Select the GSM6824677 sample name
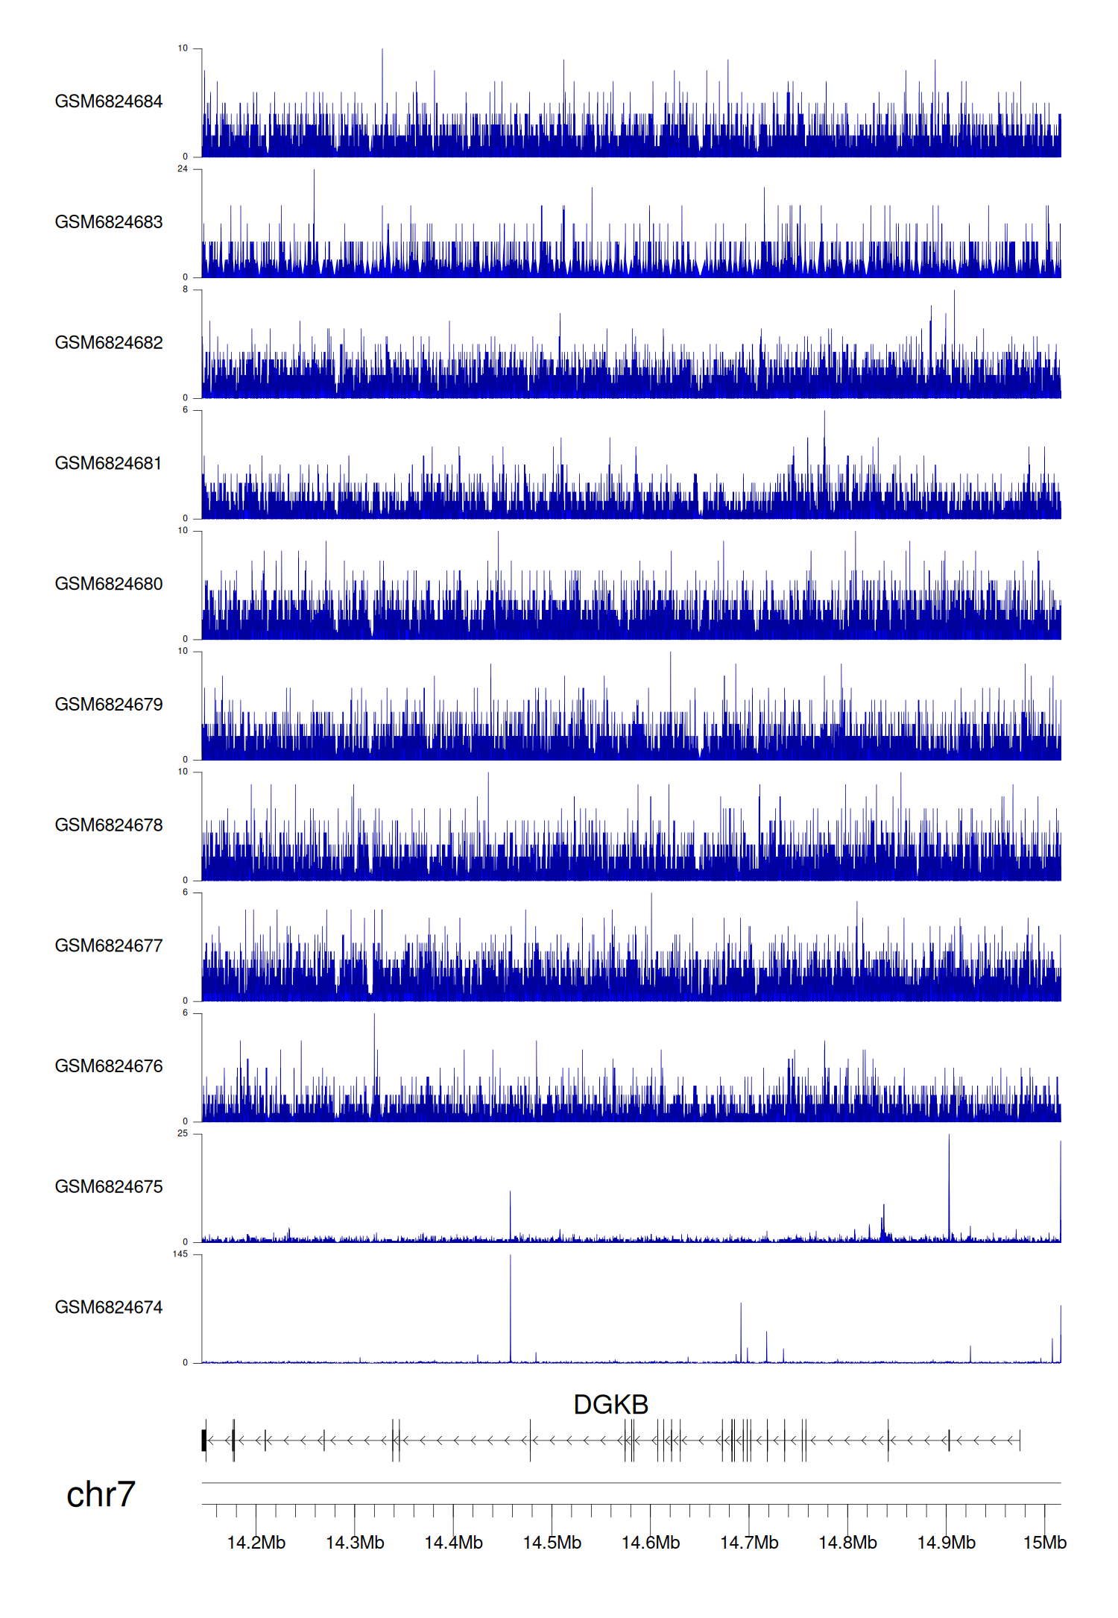1118x1618 pixels. (108, 945)
